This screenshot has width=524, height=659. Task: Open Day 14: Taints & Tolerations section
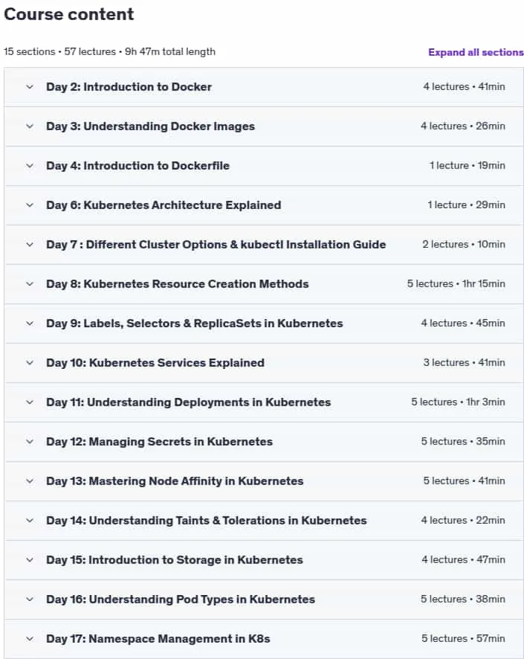point(207,521)
